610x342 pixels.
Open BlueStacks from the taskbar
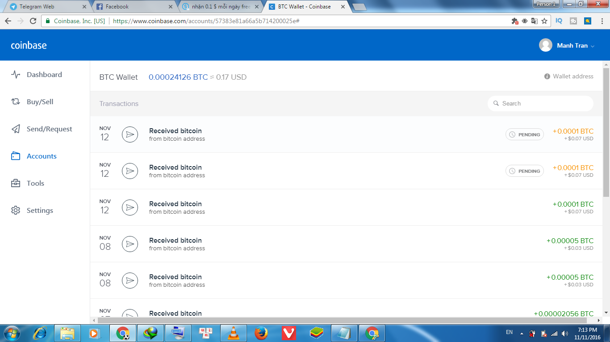(x=317, y=333)
